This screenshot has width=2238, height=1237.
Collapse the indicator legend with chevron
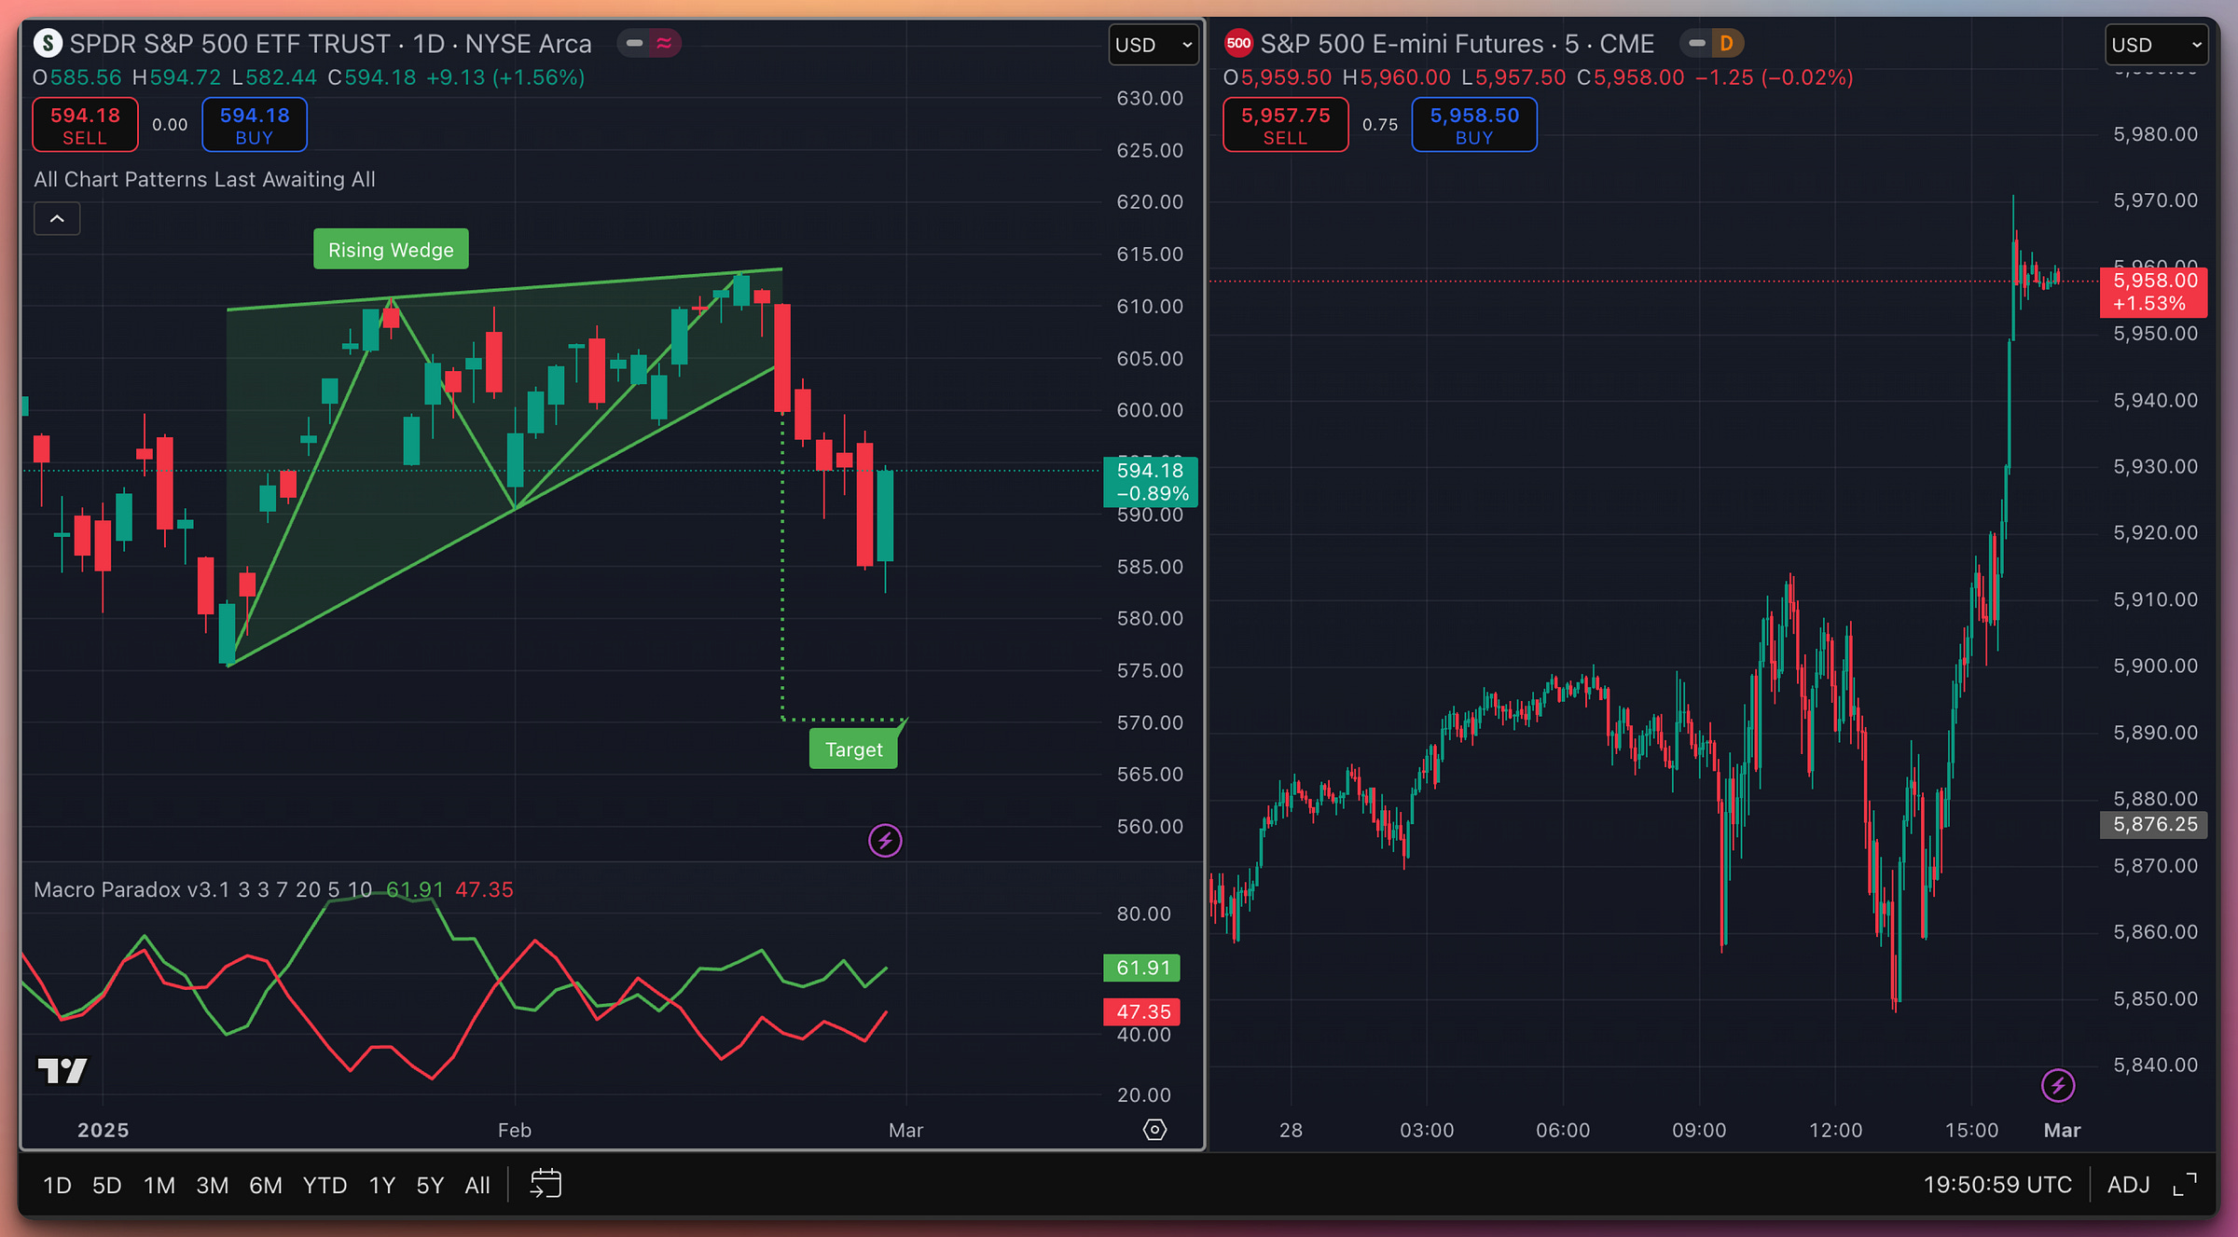pyautogui.click(x=57, y=219)
